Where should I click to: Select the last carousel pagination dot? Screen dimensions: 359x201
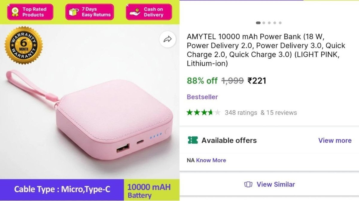[280, 22]
